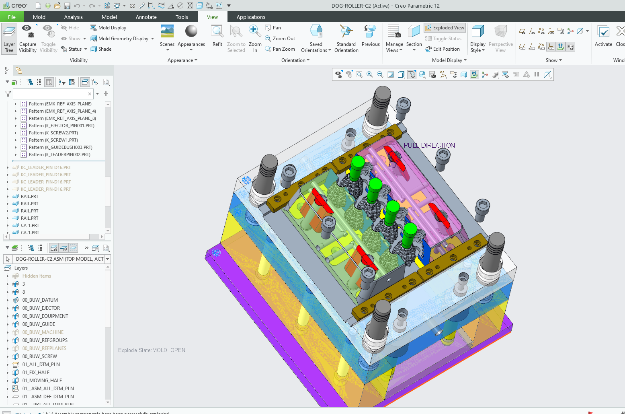Toggle Mold Display visibility option
This screenshot has height=414, width=625.
109,28
